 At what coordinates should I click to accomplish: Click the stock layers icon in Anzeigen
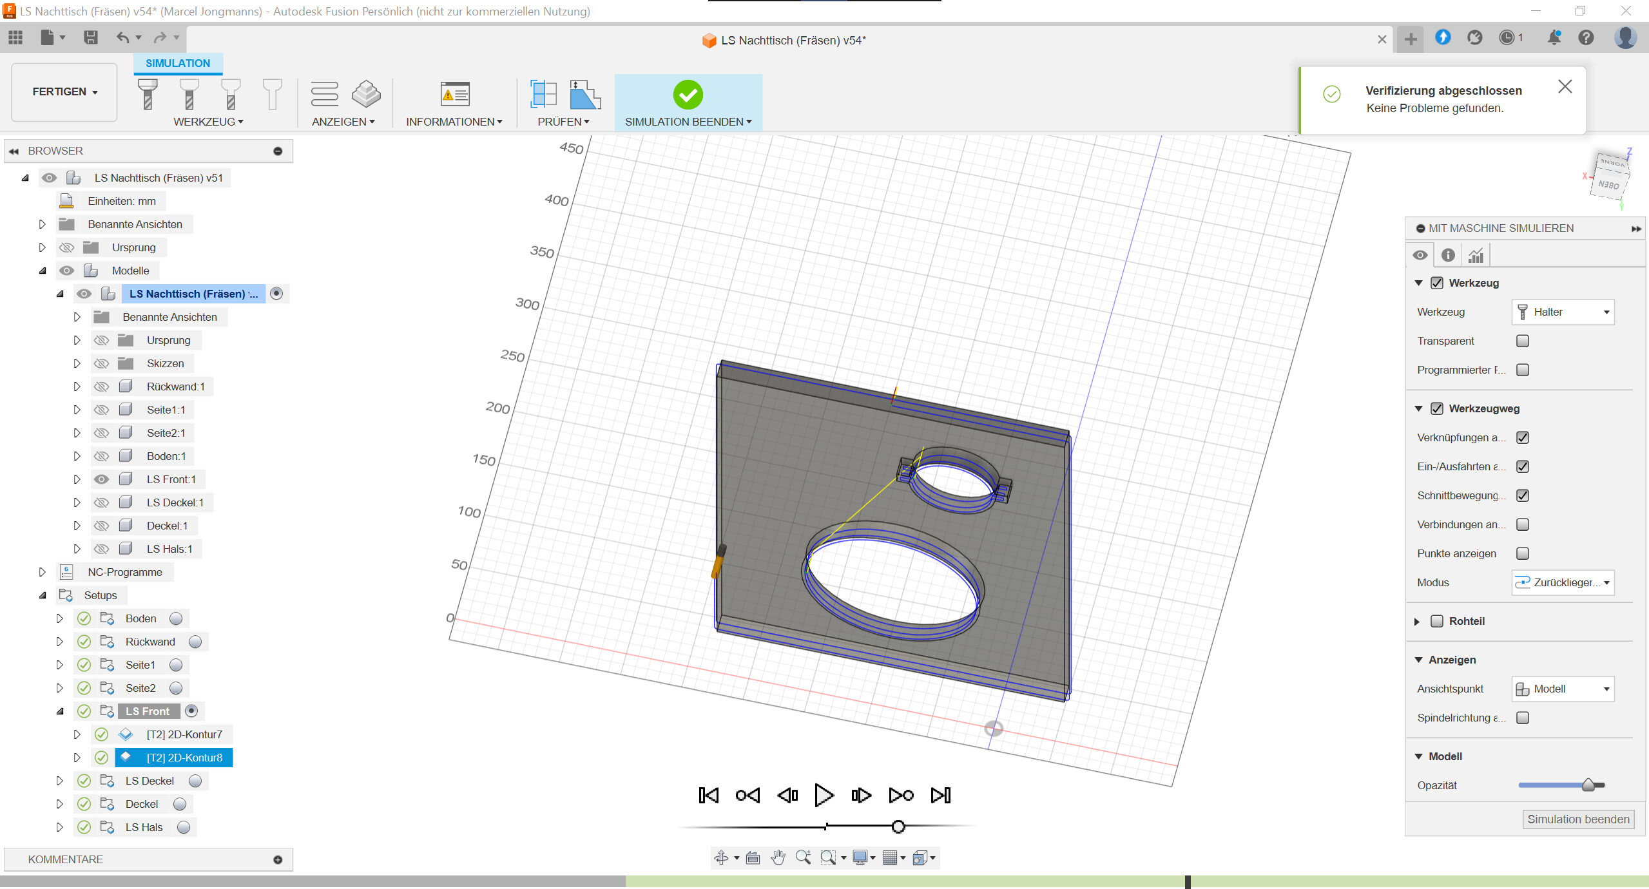[366, 94]
